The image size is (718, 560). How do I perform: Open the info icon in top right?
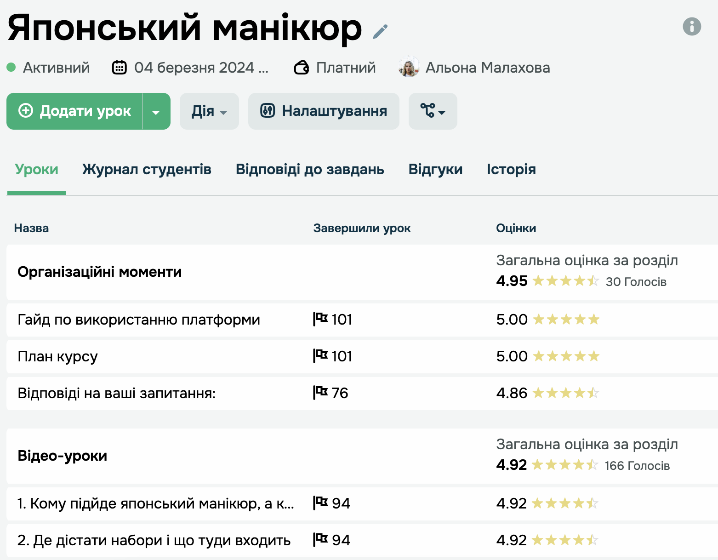pyautogui.click(x=691, y=26)
